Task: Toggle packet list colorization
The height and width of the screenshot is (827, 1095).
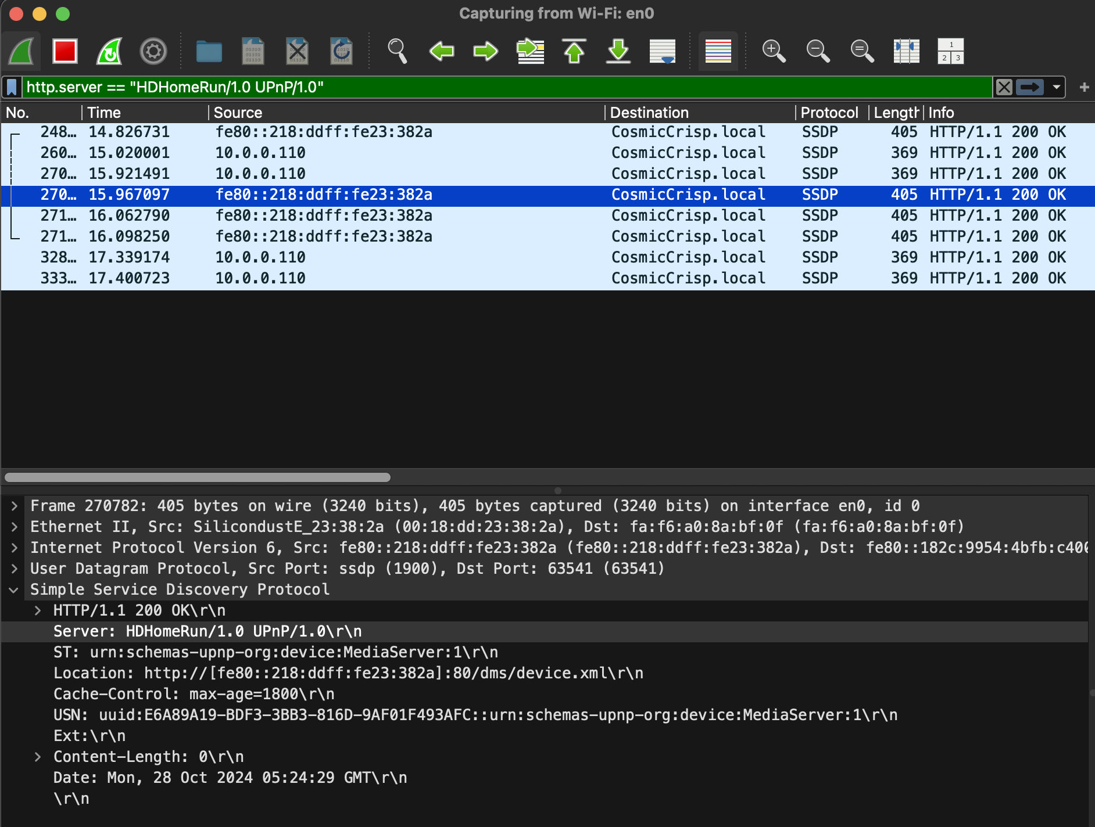Action: pos(718,52)
